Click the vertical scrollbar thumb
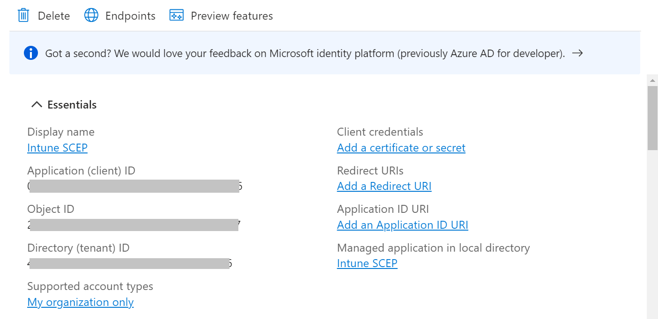This screenshot has width=658, height=319. 652,118
